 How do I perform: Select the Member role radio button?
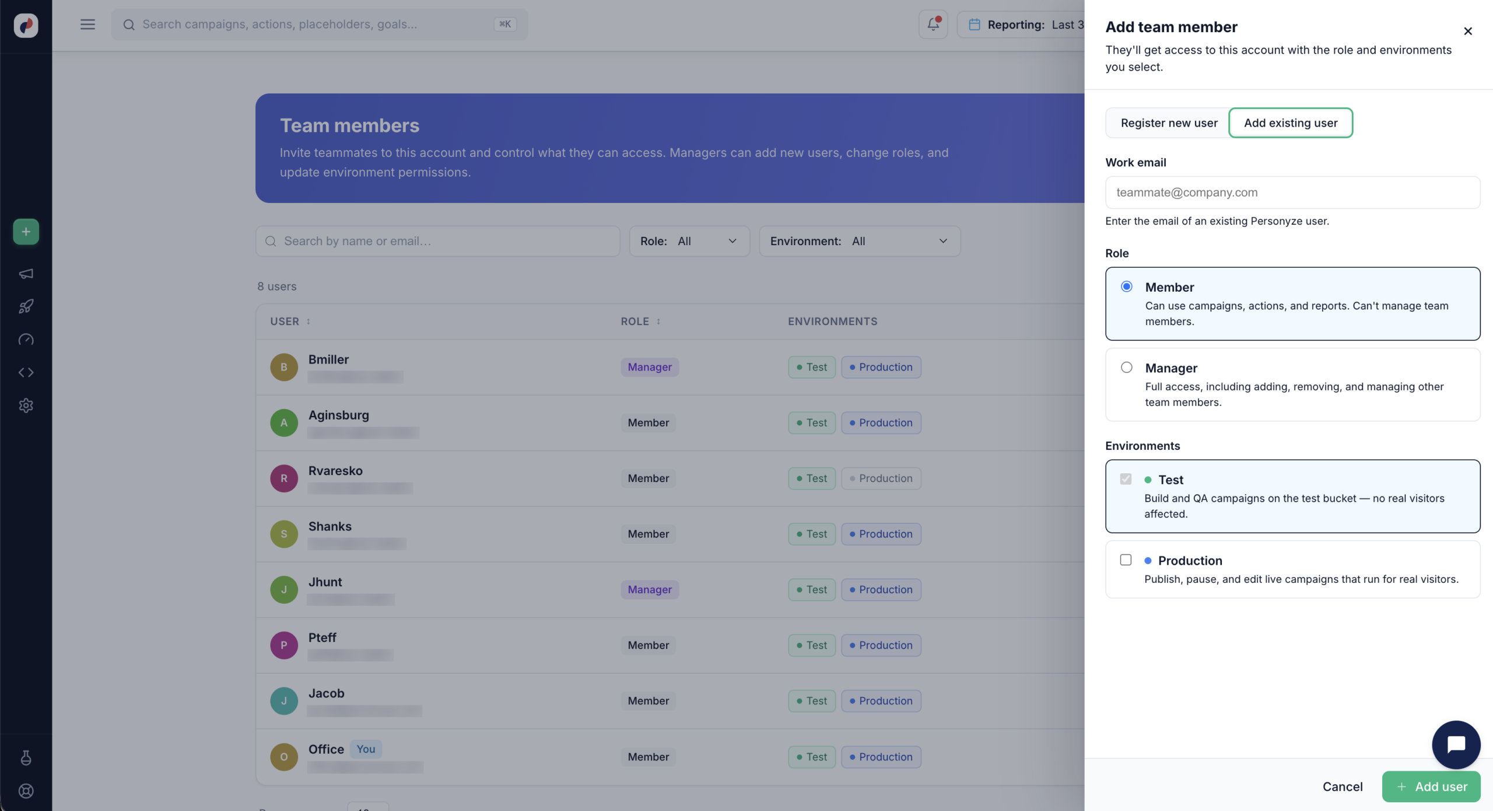1126,286
